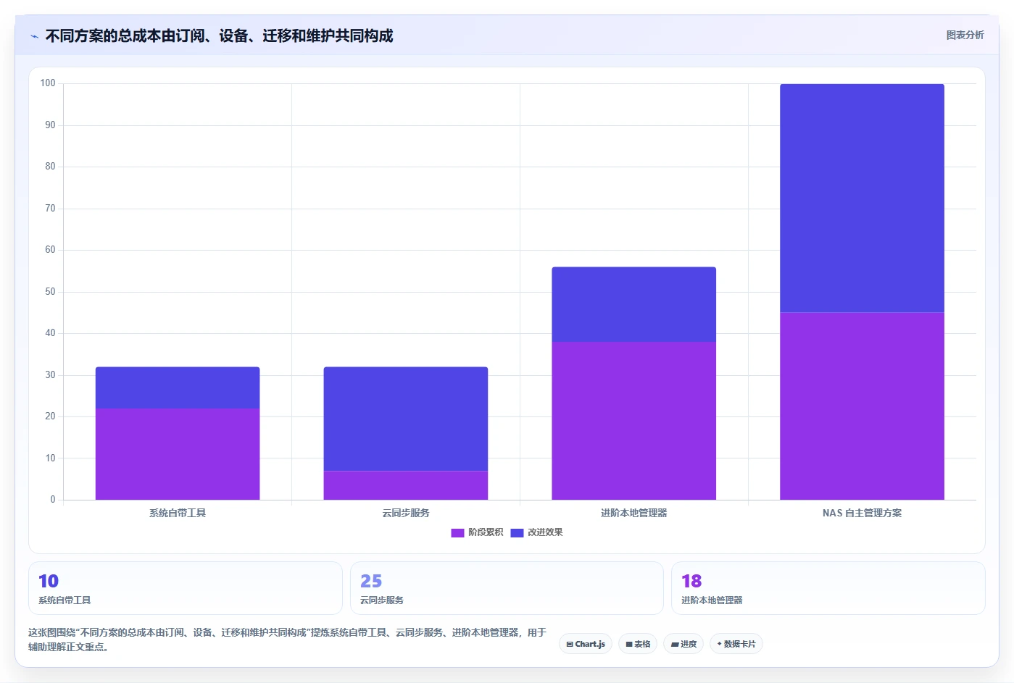Click the Chart.js tag
1014x683 pixels.
[586, 644]
